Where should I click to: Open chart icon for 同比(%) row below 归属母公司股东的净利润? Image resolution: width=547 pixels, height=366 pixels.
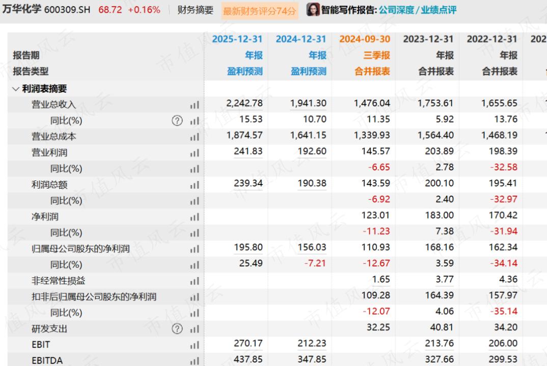[x=195, y=265]
